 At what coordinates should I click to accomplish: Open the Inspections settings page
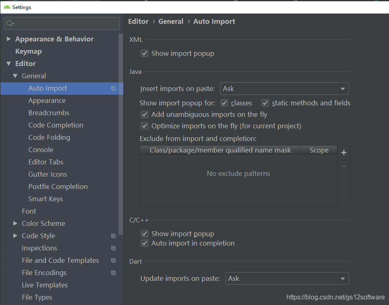tap(39, 248)
